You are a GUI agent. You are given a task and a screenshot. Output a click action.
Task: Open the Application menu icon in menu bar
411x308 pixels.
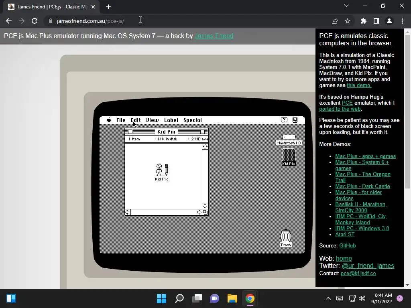coord(295,120)
